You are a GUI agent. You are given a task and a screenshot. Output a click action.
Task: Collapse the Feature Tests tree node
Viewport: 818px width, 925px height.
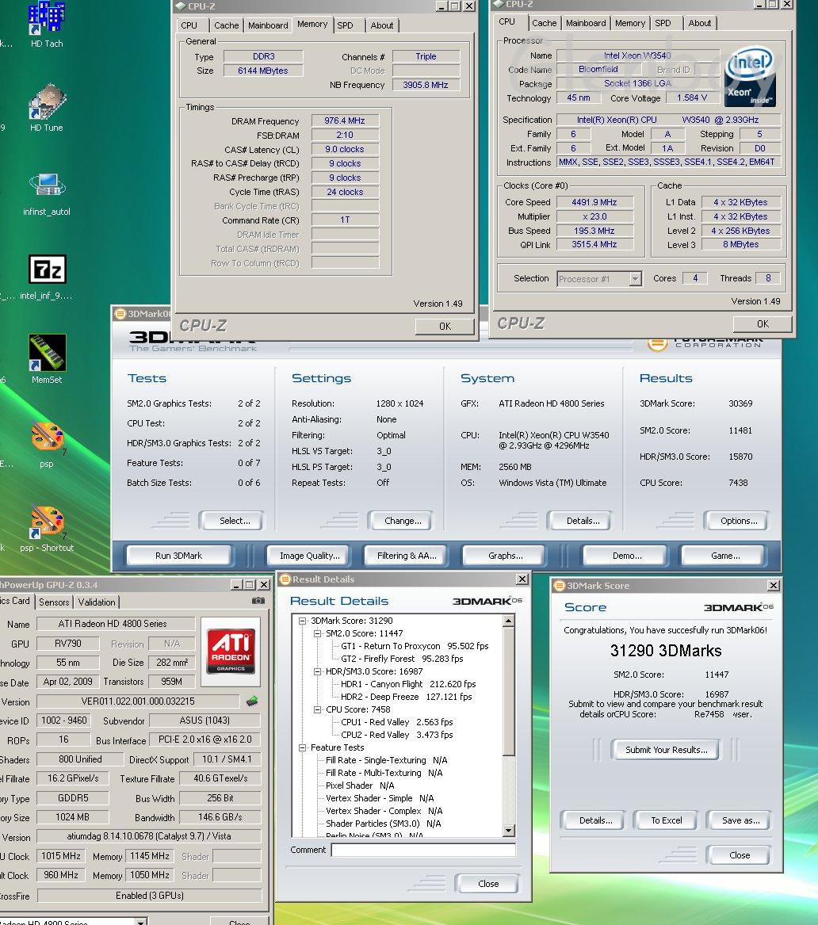point(303,747)
